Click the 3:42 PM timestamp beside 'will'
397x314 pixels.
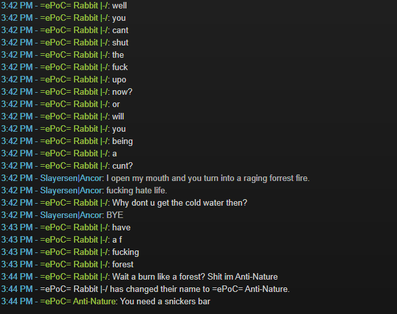click(x=17, y=117)
